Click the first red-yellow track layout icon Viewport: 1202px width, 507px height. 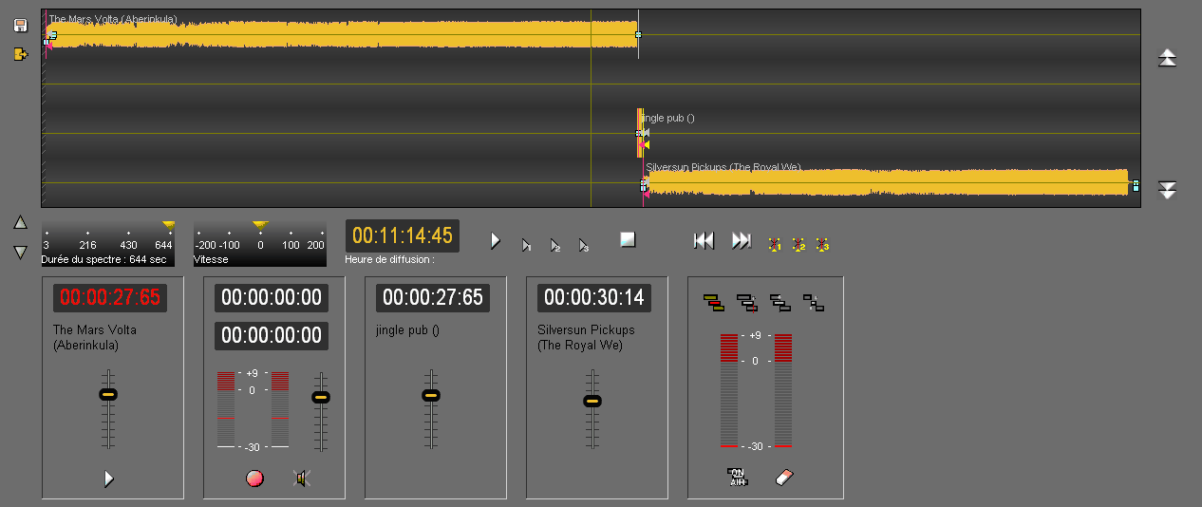[713, 303]
